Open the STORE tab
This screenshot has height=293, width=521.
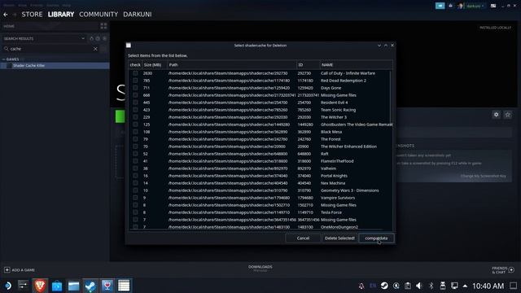tap(32, 15)
